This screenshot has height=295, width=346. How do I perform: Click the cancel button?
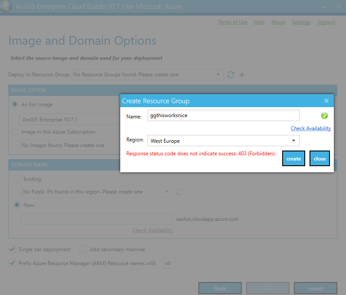tap(316, 288)
